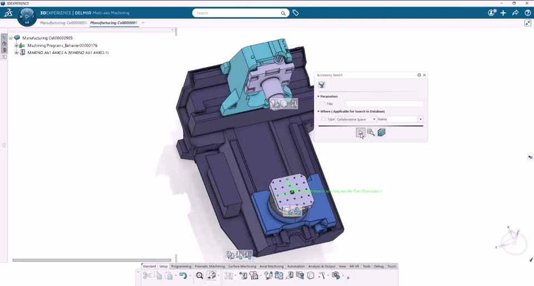Click the top Search input field
The width and height of the screenshot is (534, 286).
[x=237, y=13]
